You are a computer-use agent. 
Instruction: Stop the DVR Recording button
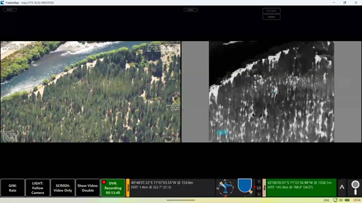pyautogui.click(x=113, y=188)
